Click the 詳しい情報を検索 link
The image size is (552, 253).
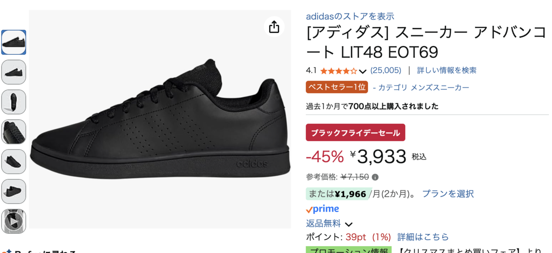pos(447,70)
